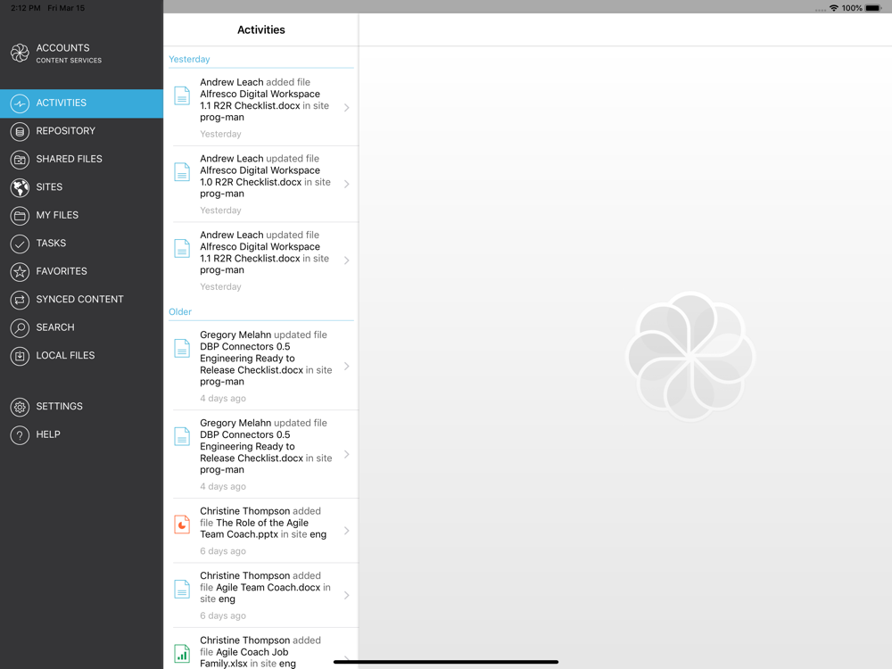Expand chevron of 1.0 R2R Checklist activity
Image resolution: width=892 pixels, height=669 pixels.
tap(346, 184)
